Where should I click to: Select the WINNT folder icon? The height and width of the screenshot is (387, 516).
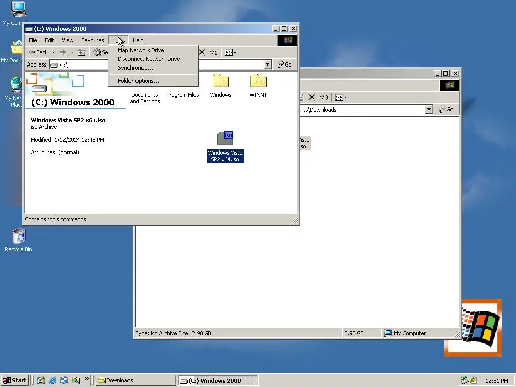click(259, 81)
